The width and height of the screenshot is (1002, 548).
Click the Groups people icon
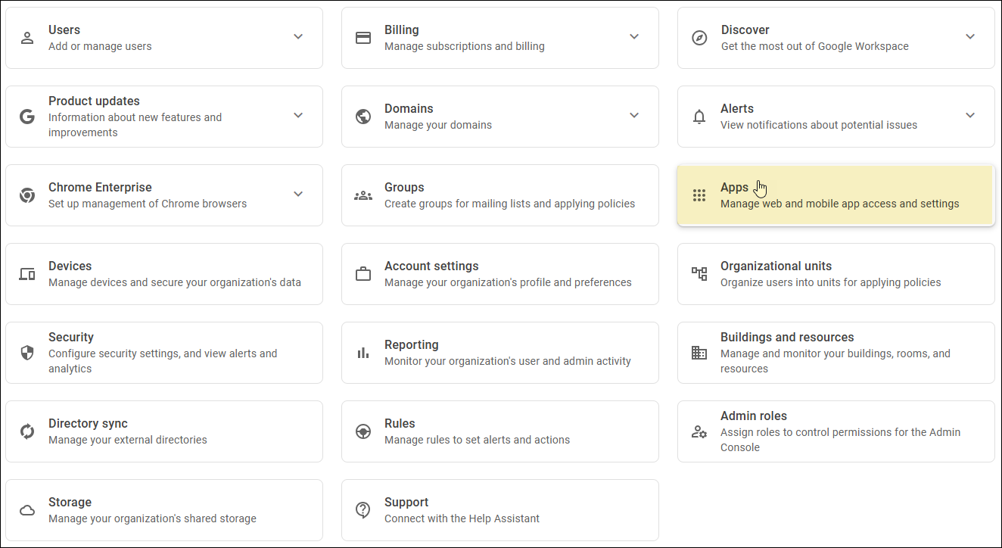[363, 195]
